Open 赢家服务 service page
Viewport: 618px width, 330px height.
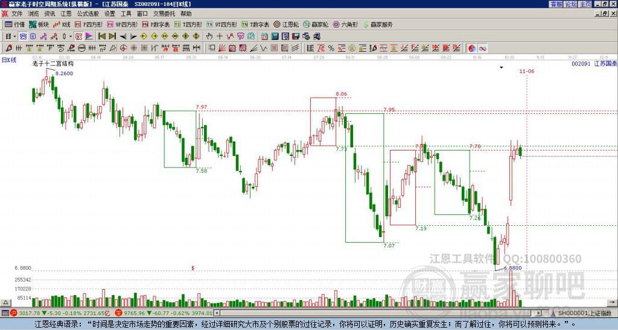click(378, 24)
